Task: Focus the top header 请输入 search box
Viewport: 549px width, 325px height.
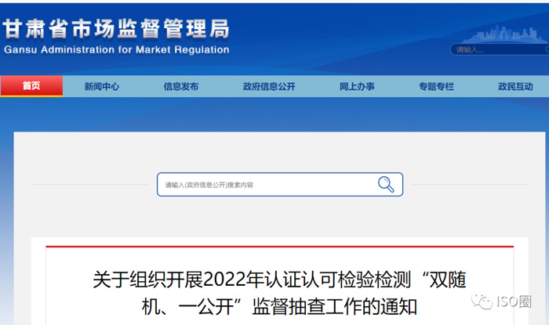Action: click(x=500, y=49)
